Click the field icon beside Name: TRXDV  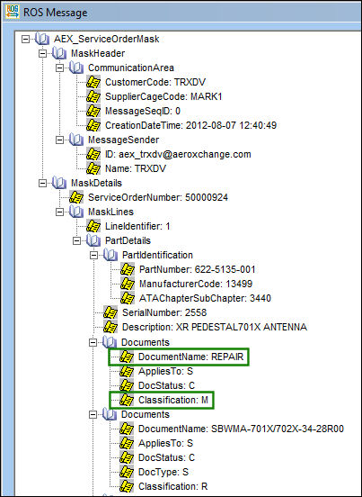(x=93, y=168)
